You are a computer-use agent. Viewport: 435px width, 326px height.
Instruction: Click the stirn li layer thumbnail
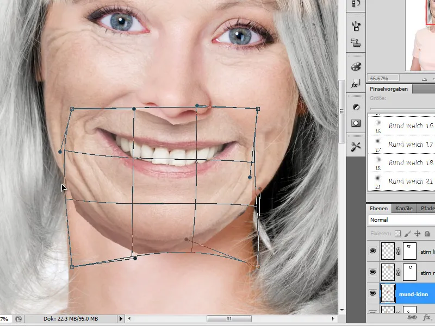point(388,251)
